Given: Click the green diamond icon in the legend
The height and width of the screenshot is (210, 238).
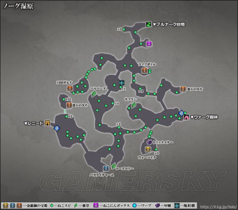Looking at the screenshot, I should pyautogui.click(x=52, y=206).
